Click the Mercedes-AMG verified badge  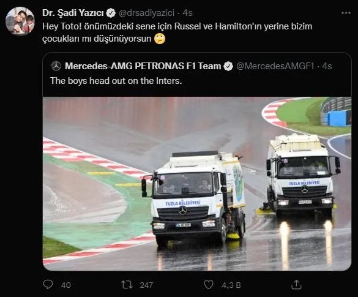point(228,66)
